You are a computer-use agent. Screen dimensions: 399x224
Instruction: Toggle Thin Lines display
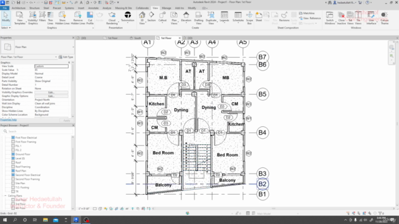click(50, 18)
